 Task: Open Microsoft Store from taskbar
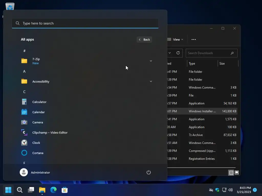65,190
